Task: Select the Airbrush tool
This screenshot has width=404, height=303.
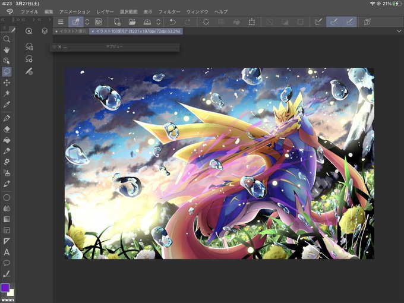Action: [x=7, y=172]
